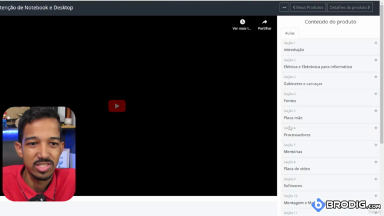Open the Processadores section title
The image size is (384, 216).
tap(297, 134)
